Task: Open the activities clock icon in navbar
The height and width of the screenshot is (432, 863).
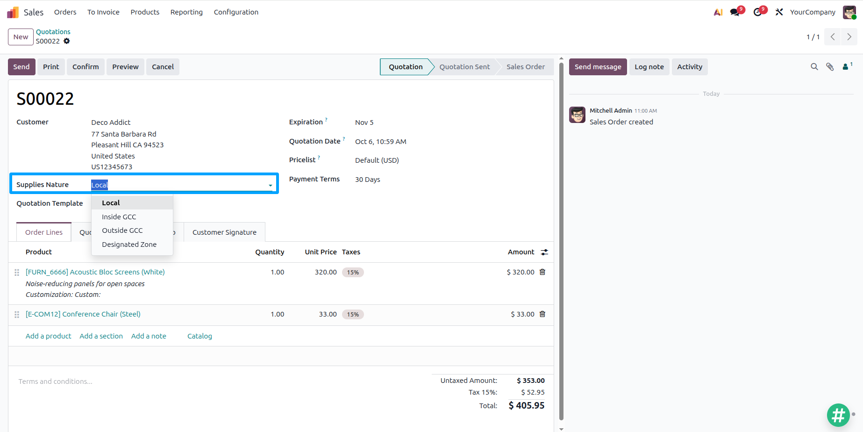Action: pyautogui.click(x=758, y=12)
